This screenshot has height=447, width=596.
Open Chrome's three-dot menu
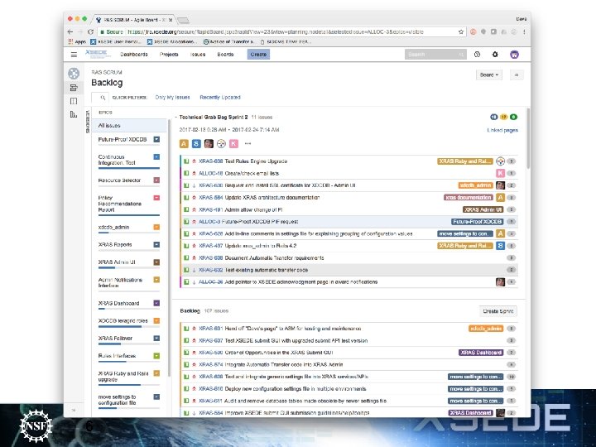click(x=524, y=32)
